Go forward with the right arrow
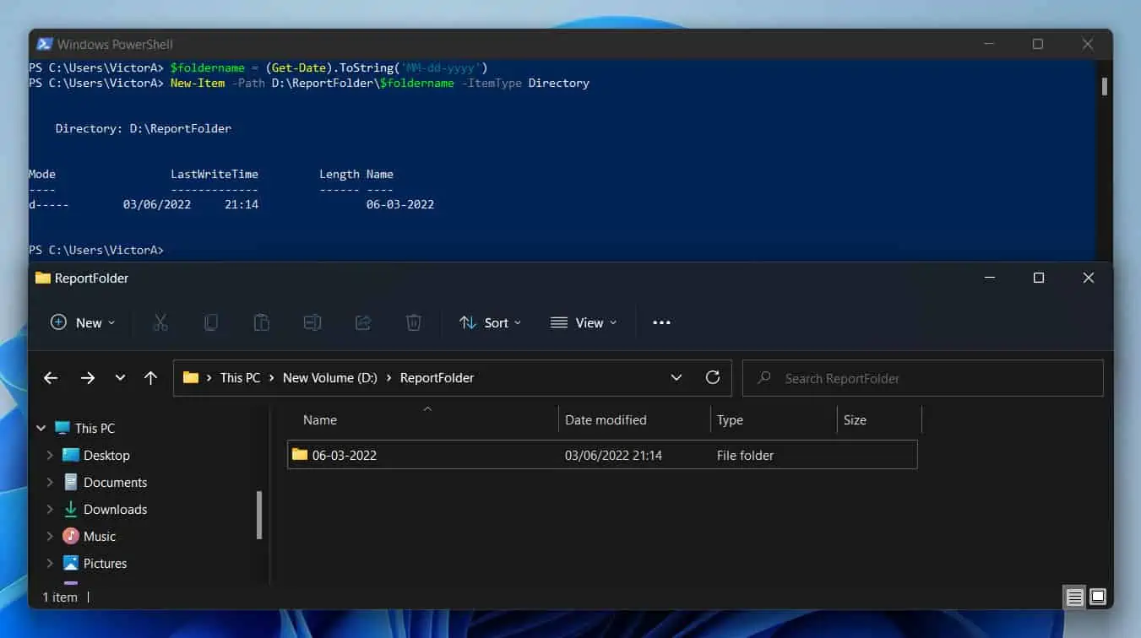 [x=88, y=378]
